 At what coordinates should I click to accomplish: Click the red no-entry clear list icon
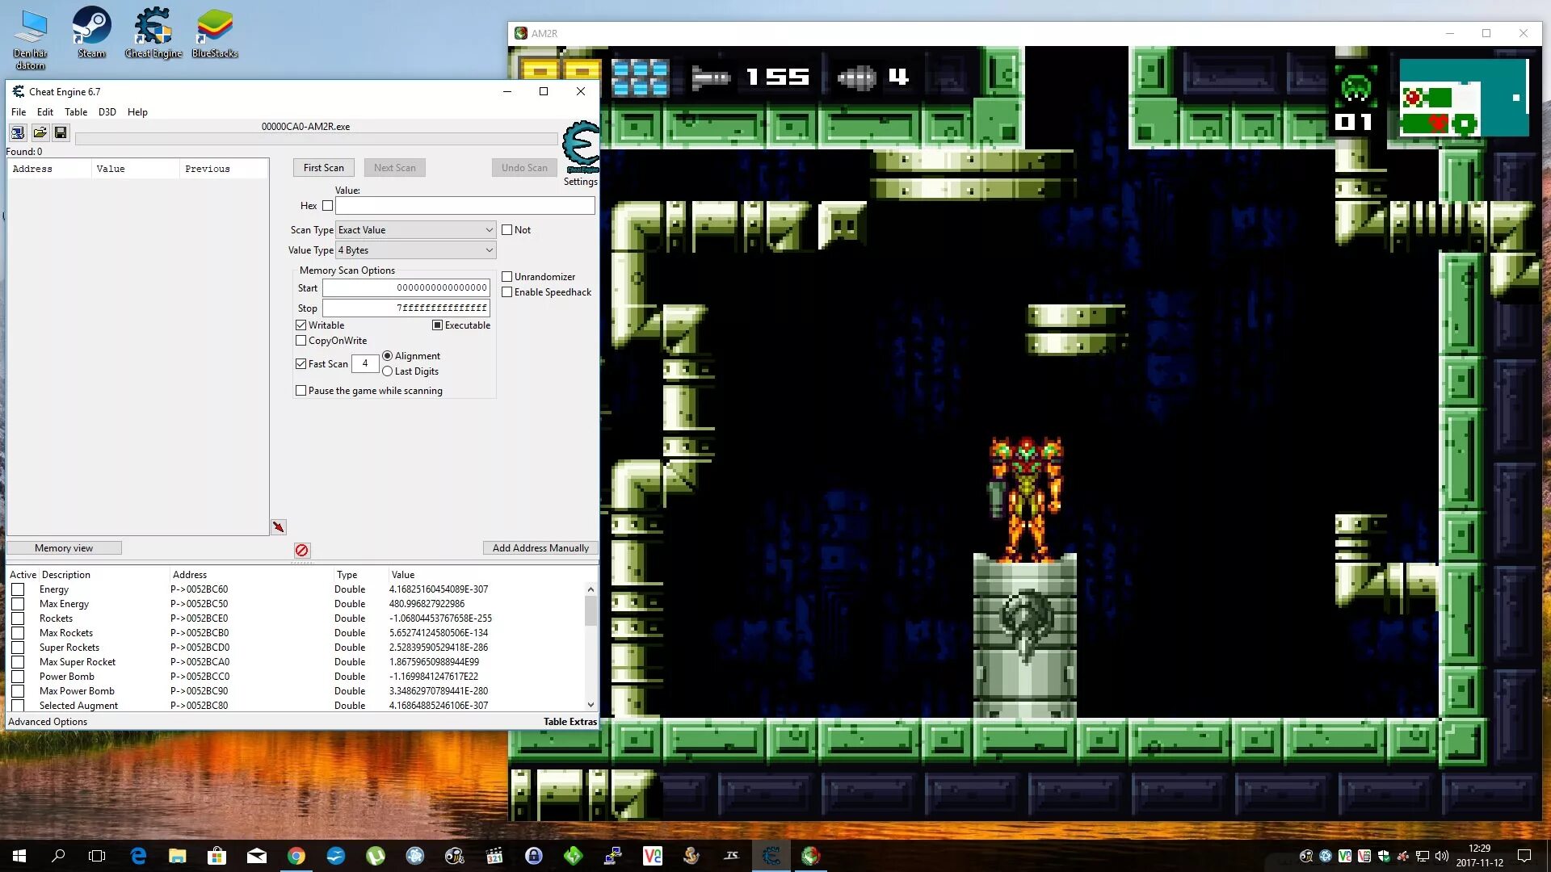301,551
